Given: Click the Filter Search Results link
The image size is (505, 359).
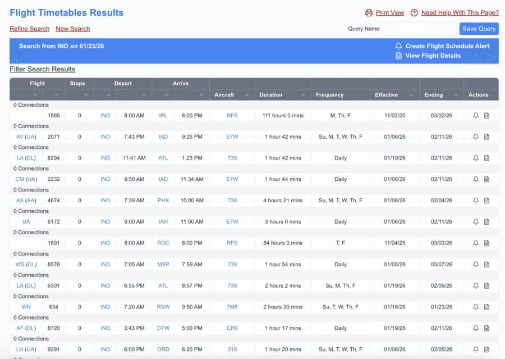Looking at the screenshot, I should 42,69.
